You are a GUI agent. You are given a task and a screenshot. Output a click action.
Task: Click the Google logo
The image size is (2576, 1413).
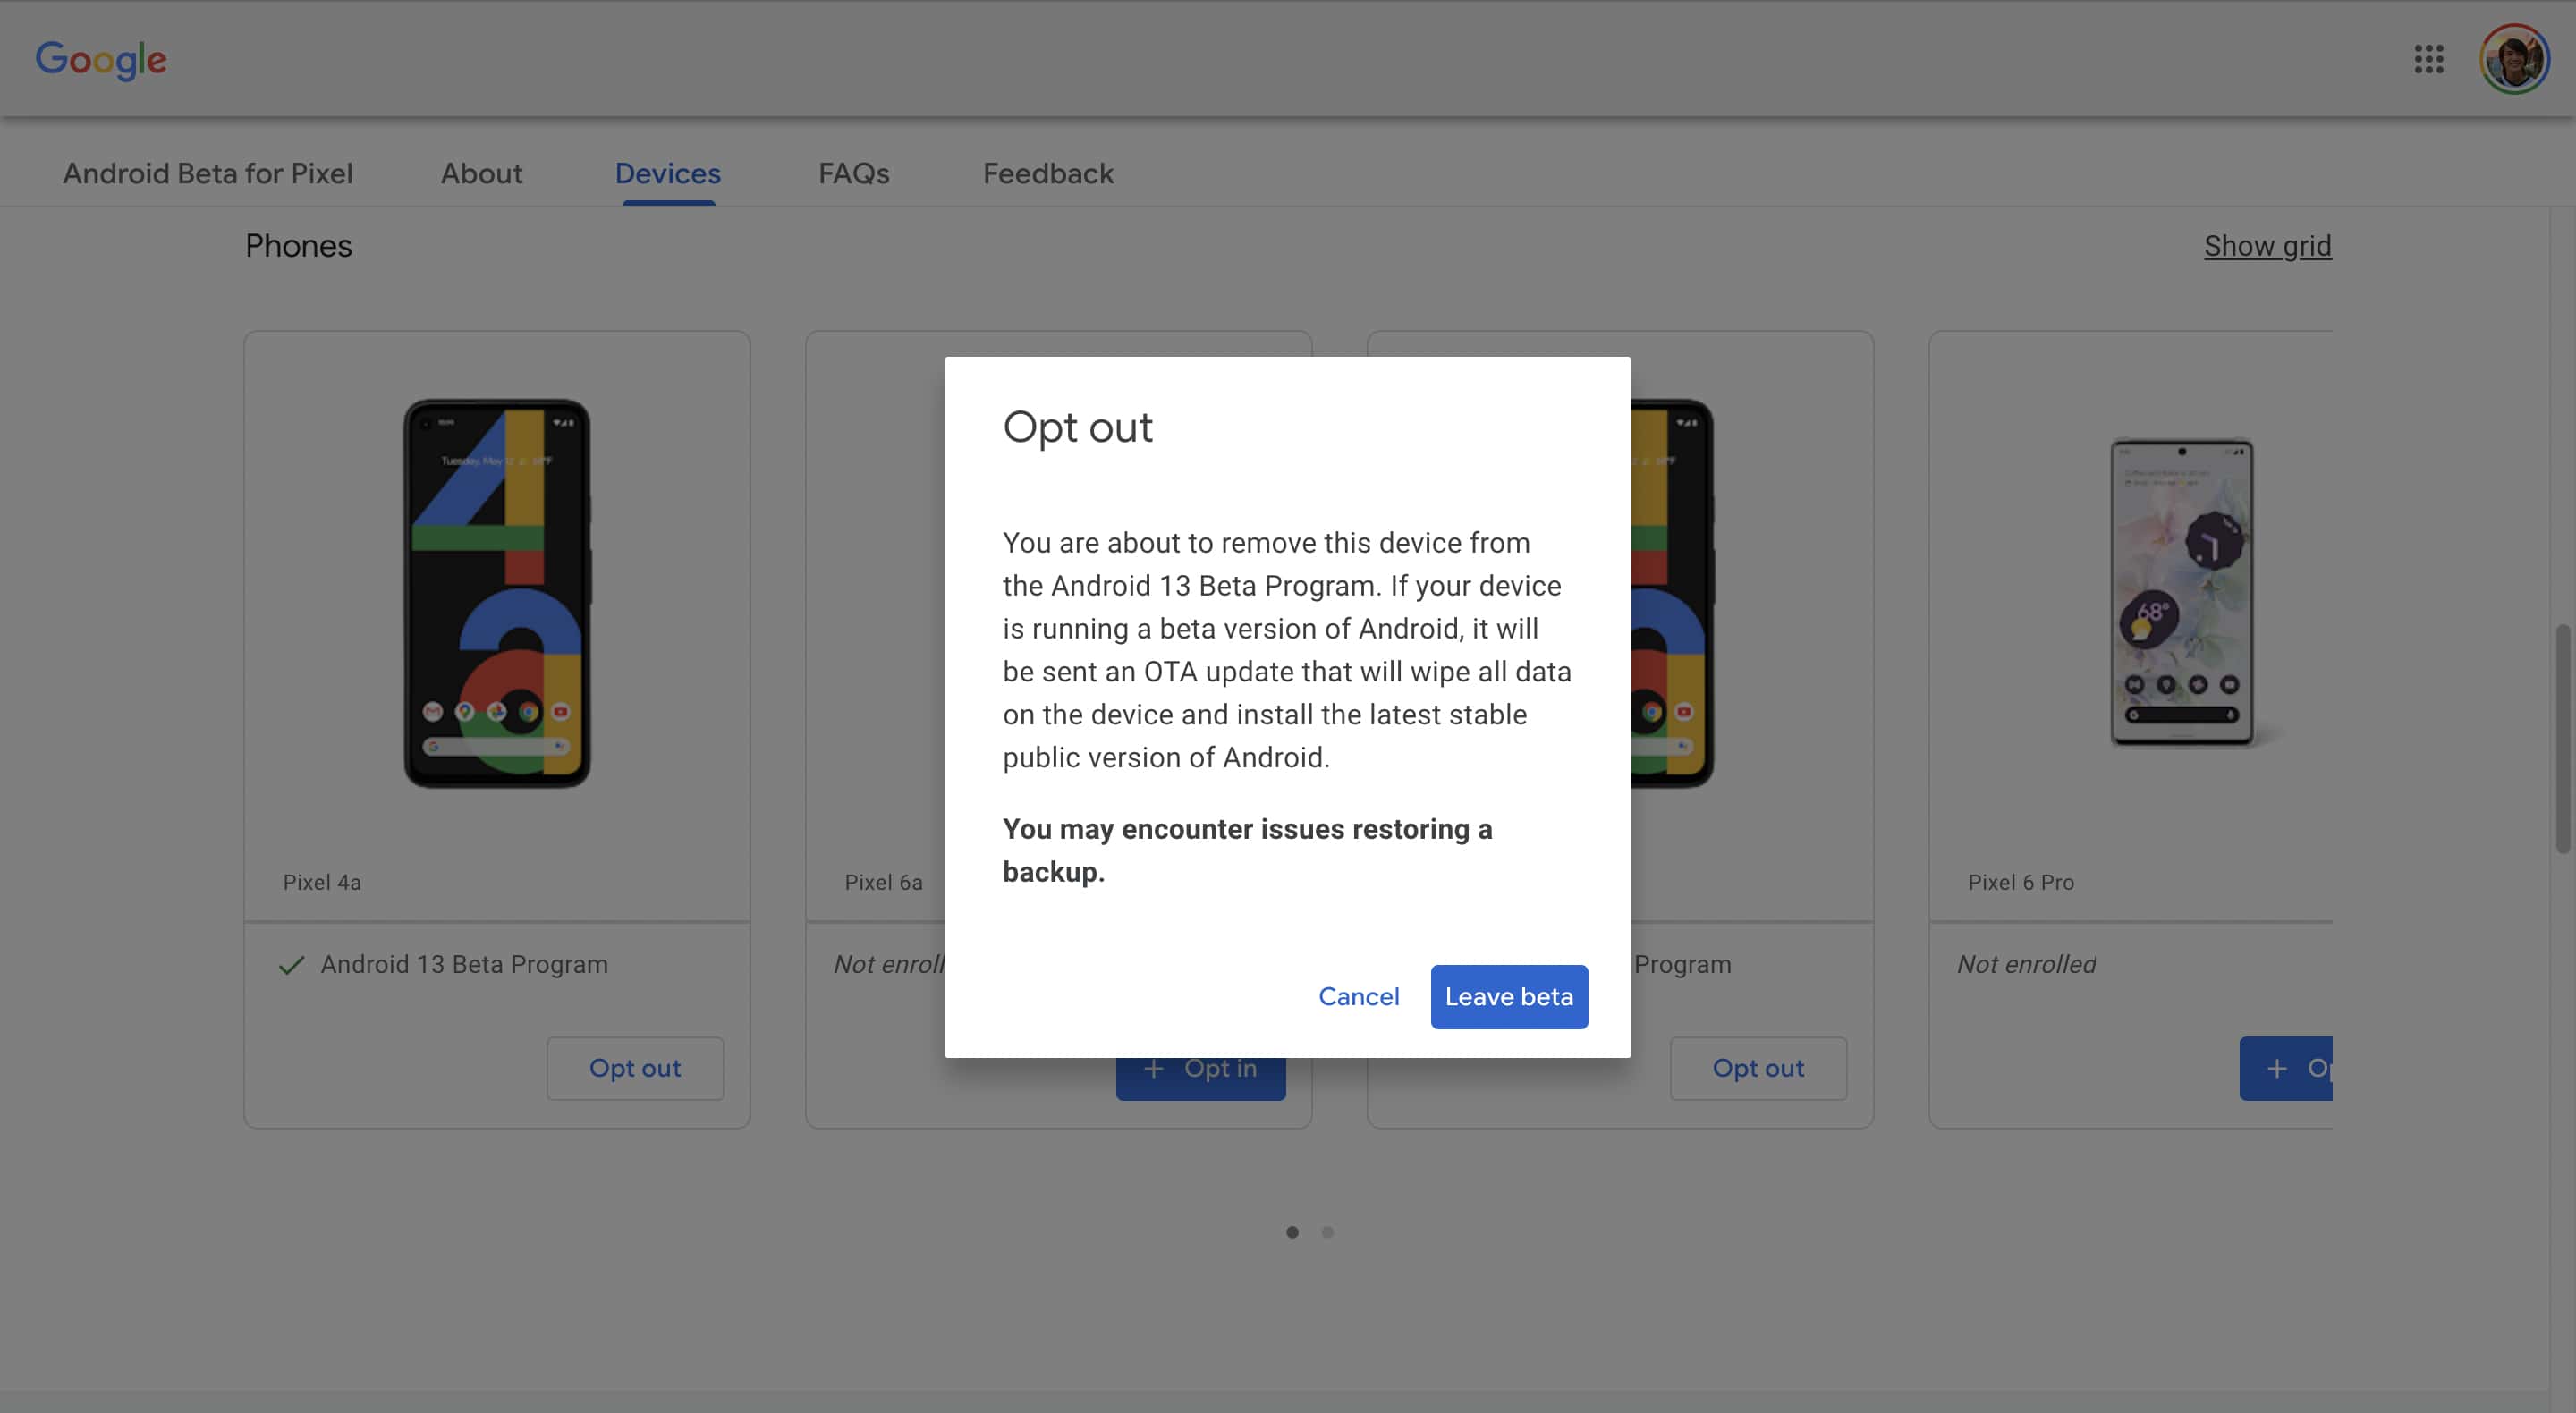tap(101, 60)
